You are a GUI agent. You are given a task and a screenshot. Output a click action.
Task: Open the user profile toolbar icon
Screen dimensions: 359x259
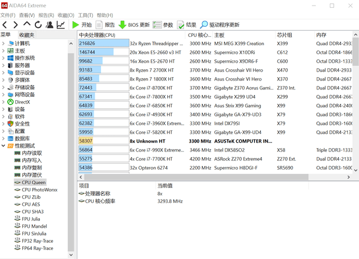pyautogui.click(x=49, y=25)
